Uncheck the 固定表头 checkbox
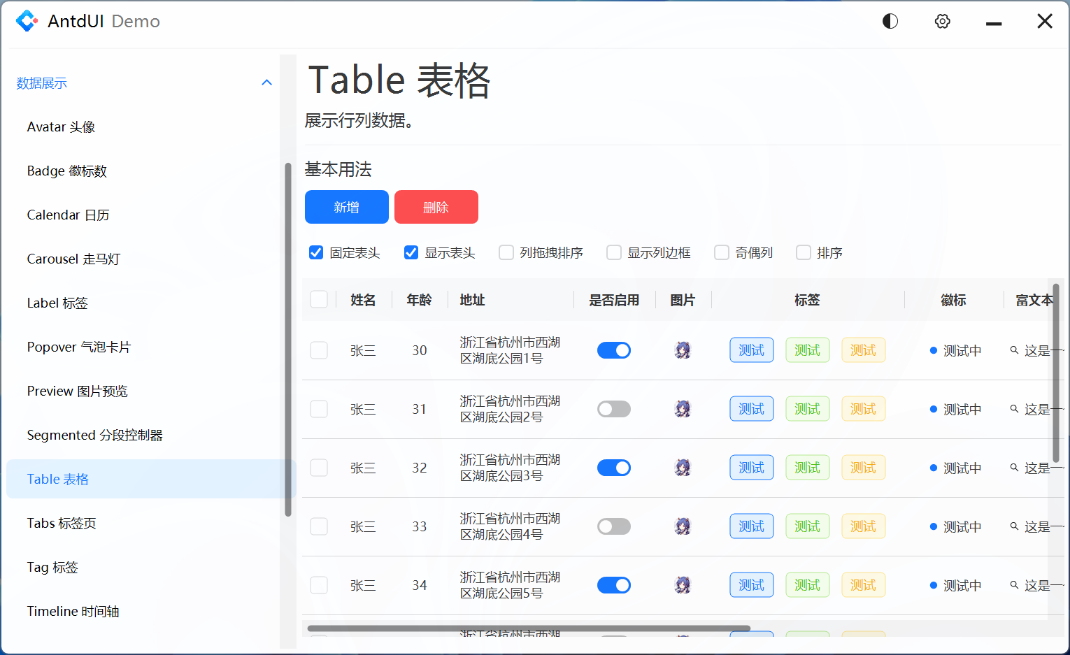 tap(316, 252)
